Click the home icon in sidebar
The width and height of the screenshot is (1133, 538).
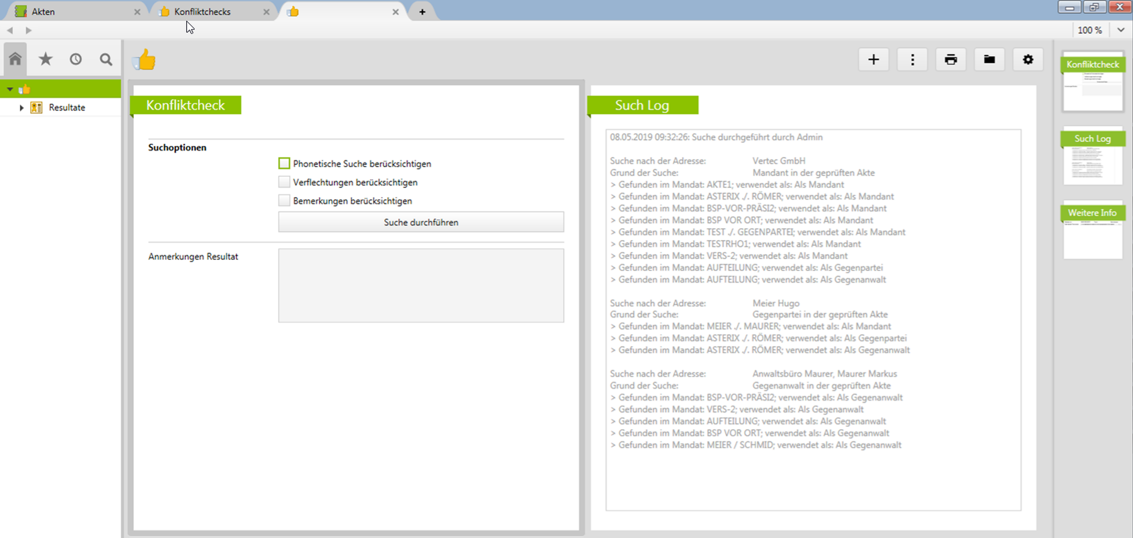click(x=15, y=59)
